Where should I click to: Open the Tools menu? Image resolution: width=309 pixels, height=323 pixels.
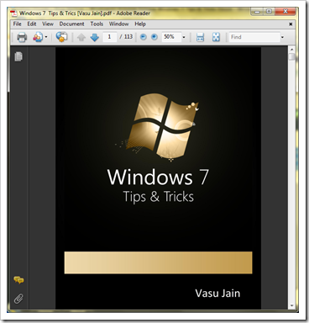tap(97, 24)
